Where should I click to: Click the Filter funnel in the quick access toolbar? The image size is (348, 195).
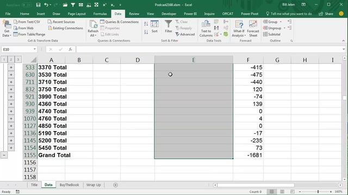[73, 5]
